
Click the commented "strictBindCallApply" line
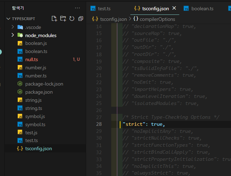166,152
